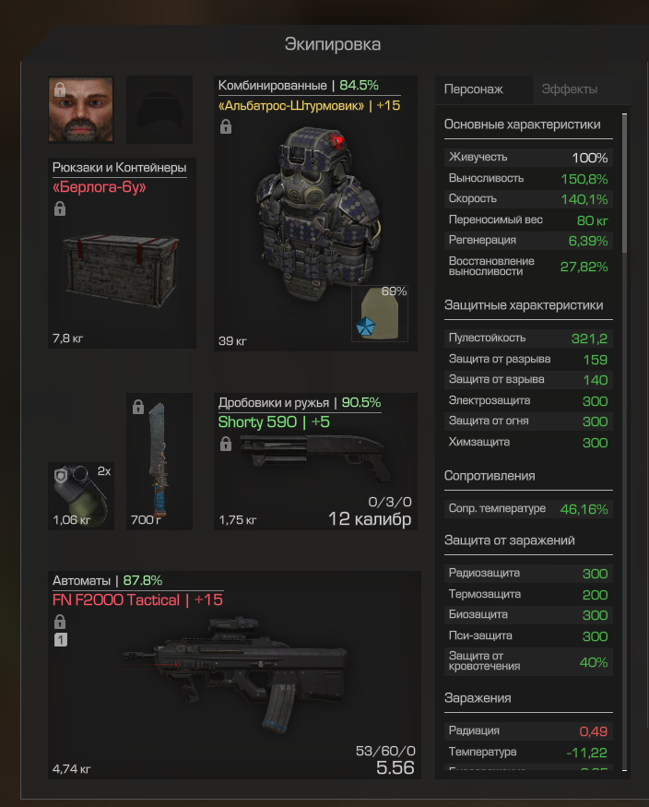
Task: Click the knife melee weapon slot
Action: pyautogui.click(x=159, y=462)
